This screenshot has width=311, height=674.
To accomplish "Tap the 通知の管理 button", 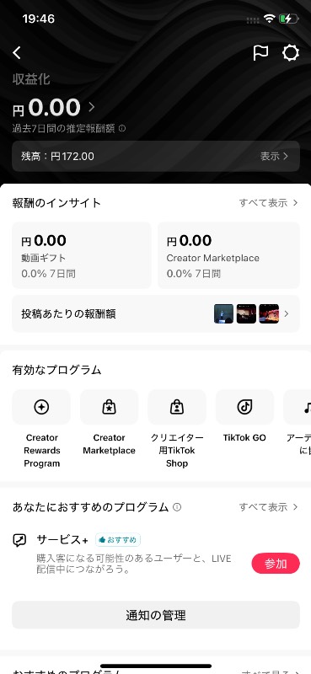I will pos(156,615).
